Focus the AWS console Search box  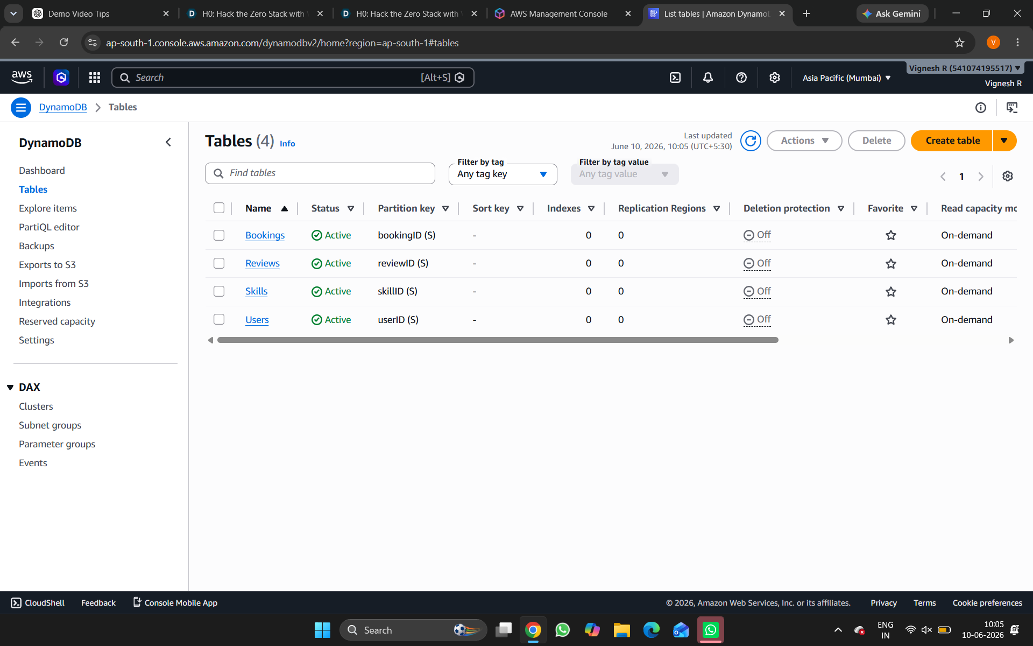pos(293,78)
